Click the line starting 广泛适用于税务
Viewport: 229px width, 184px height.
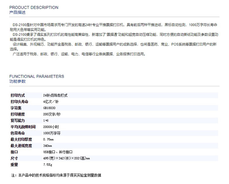tap(79, 54)
